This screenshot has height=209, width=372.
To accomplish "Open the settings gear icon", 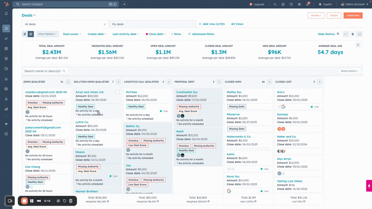I will tap(299, 4).
